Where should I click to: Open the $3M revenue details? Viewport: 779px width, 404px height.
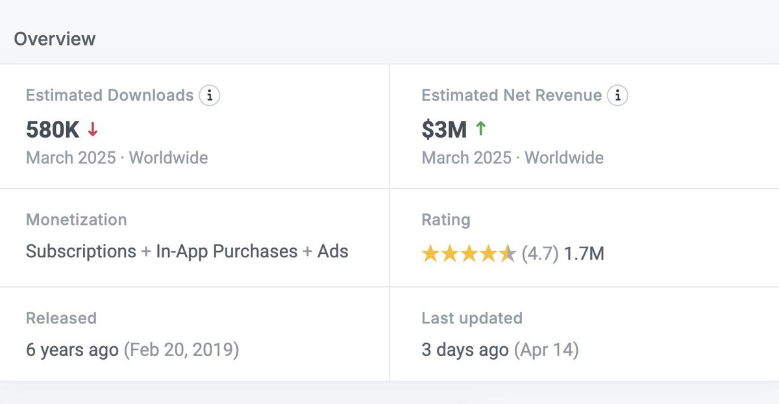(444, 129)
